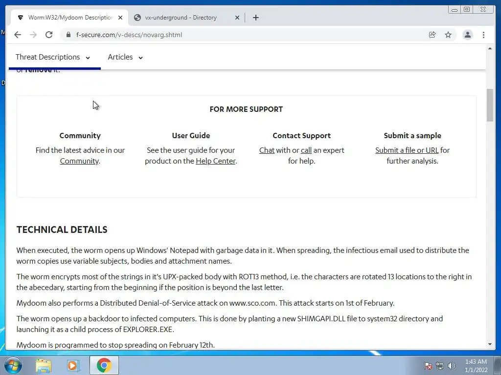Bookmark this page with the star

[x=448, y=35]
